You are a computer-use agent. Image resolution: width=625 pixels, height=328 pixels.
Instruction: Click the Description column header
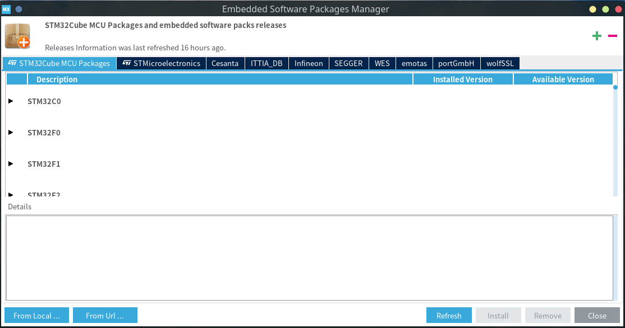220,79
